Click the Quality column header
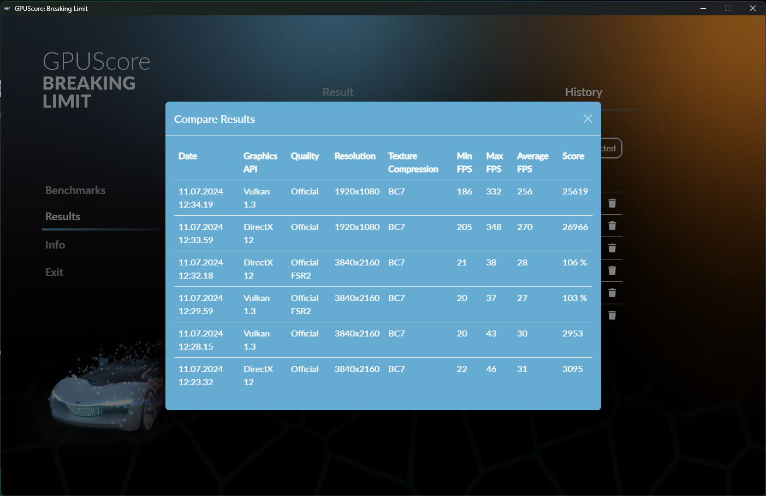This screenshot has width=766, height=496. pos(305,156)
